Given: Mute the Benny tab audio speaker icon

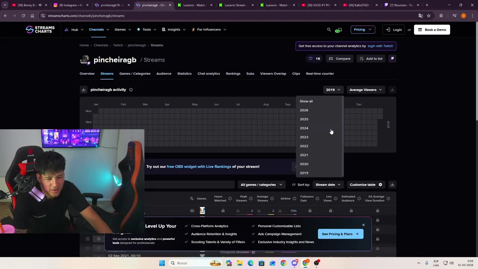Looking at the screenshot, I should (x=40, y=5).
